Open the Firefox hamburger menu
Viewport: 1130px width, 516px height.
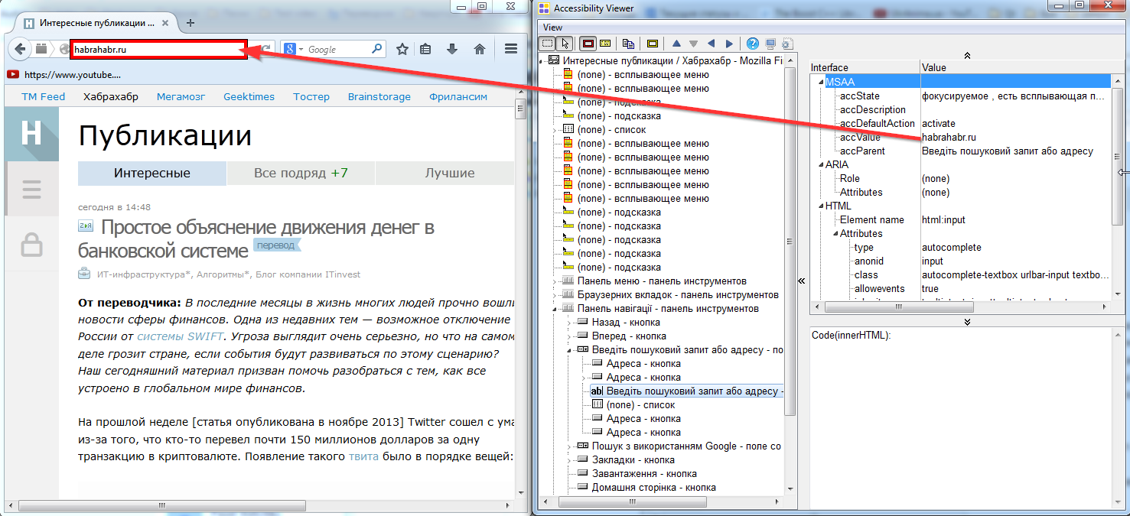511,49
